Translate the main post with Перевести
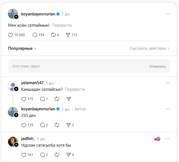The height and width of the screenshot is (162, 179). [62, 25]
